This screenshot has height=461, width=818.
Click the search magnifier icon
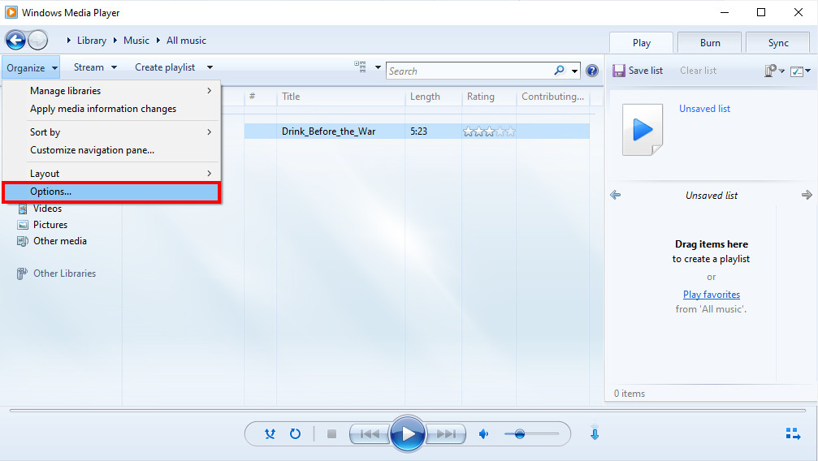559,70
